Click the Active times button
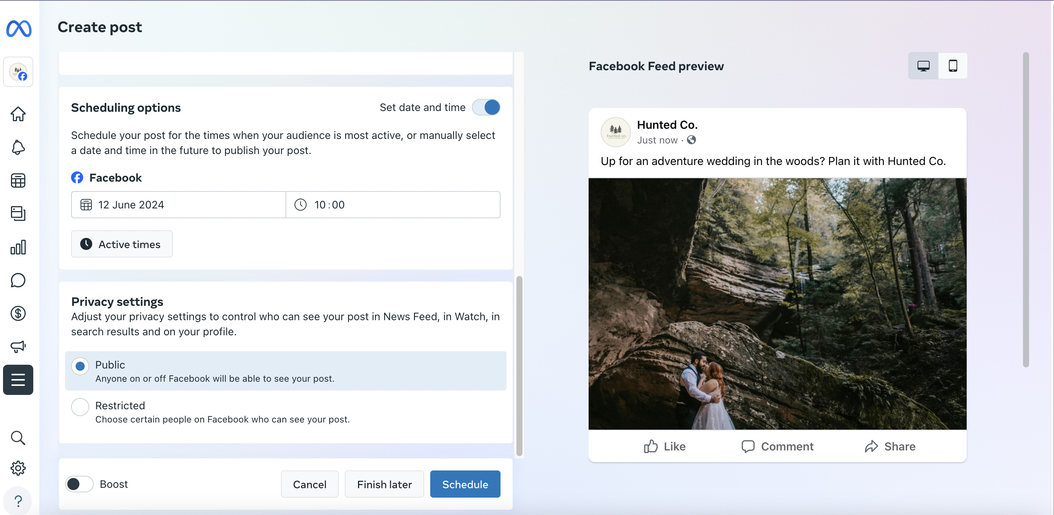This screenshot has width=1054, height=515. tap(121, 244)
